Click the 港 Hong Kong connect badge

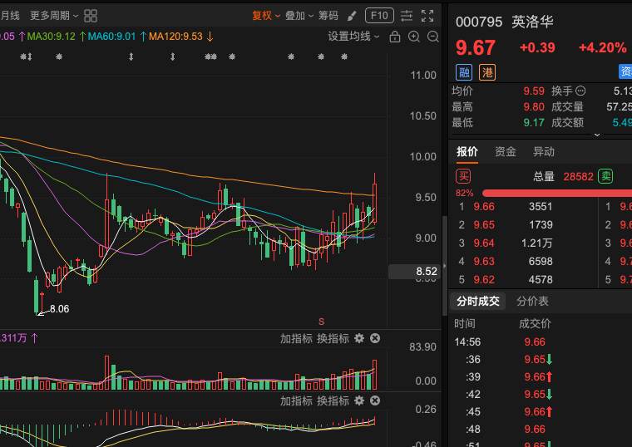pyautogui.click(x=487, y=72)
